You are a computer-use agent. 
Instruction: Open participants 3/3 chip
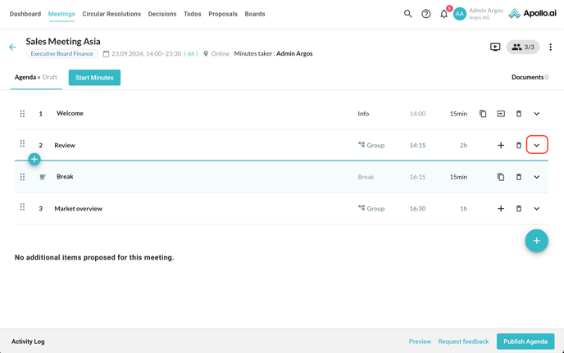(523, 48)
